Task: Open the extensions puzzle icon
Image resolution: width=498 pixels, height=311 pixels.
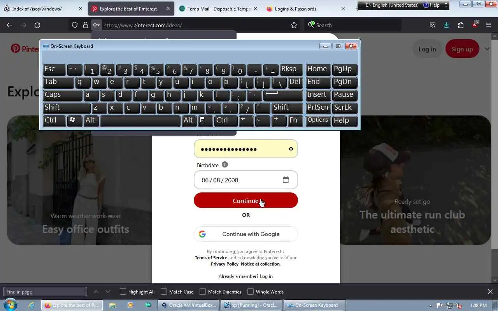Action: click(x=461, y=25)
